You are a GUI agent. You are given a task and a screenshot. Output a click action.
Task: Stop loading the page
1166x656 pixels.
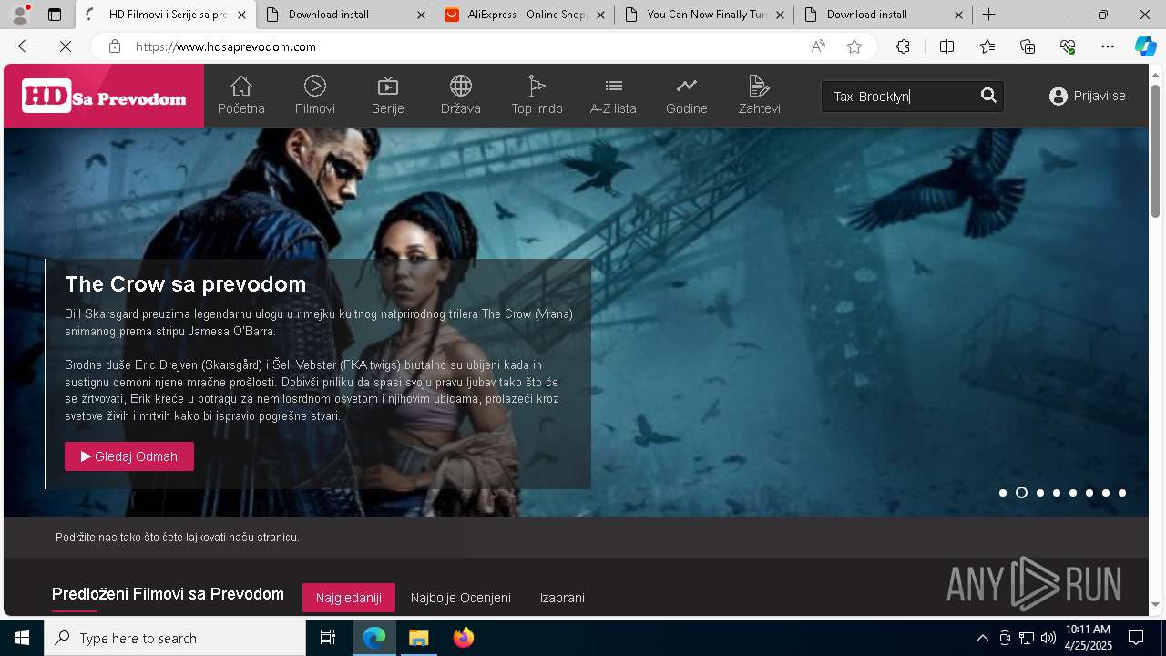pyautogui.click(x=65, y=46)
